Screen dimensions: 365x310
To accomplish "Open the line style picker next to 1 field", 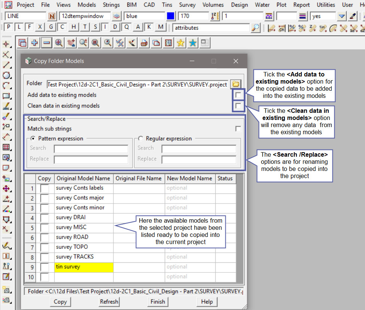I will click(x=269, y=16).
